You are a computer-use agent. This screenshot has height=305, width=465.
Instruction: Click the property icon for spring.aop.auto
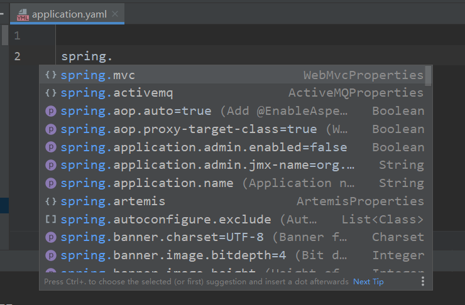pos(51,111)
